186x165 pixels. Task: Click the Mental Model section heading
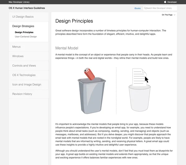67,48
